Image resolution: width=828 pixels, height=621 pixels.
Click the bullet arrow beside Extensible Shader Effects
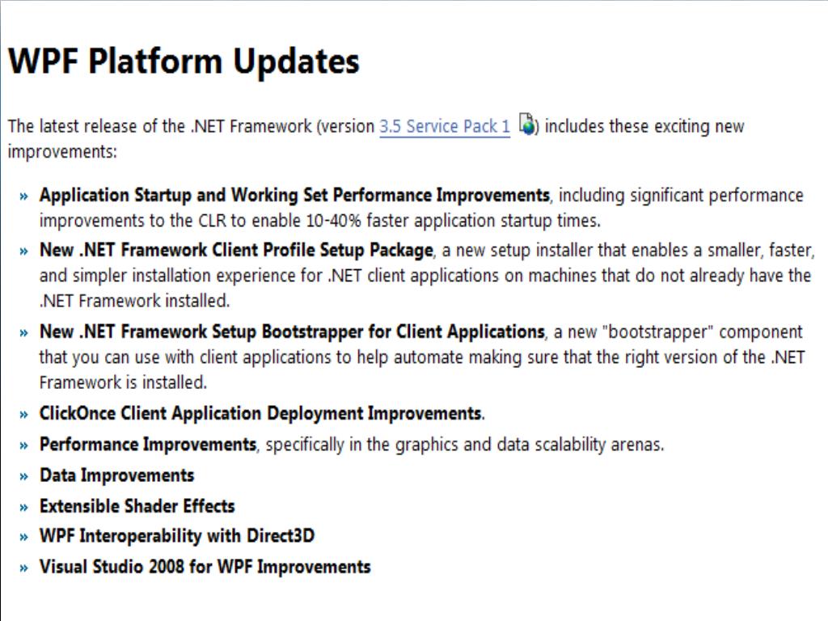coord(23,508)
